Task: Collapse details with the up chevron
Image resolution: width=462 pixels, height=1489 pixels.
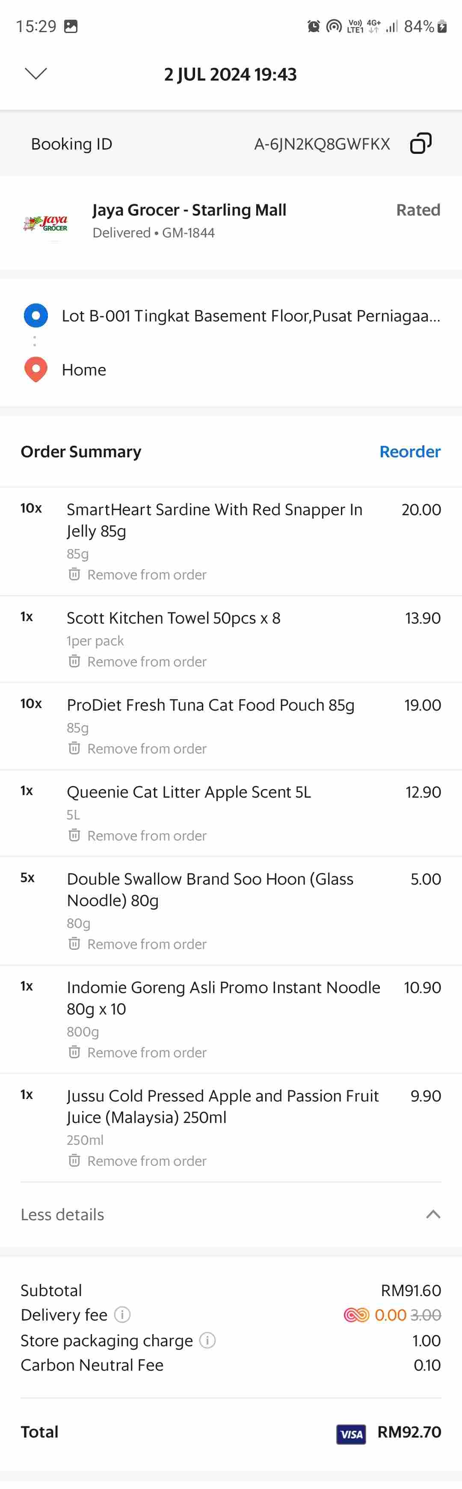Action: pyautogui.click(x=433, y=1214)
